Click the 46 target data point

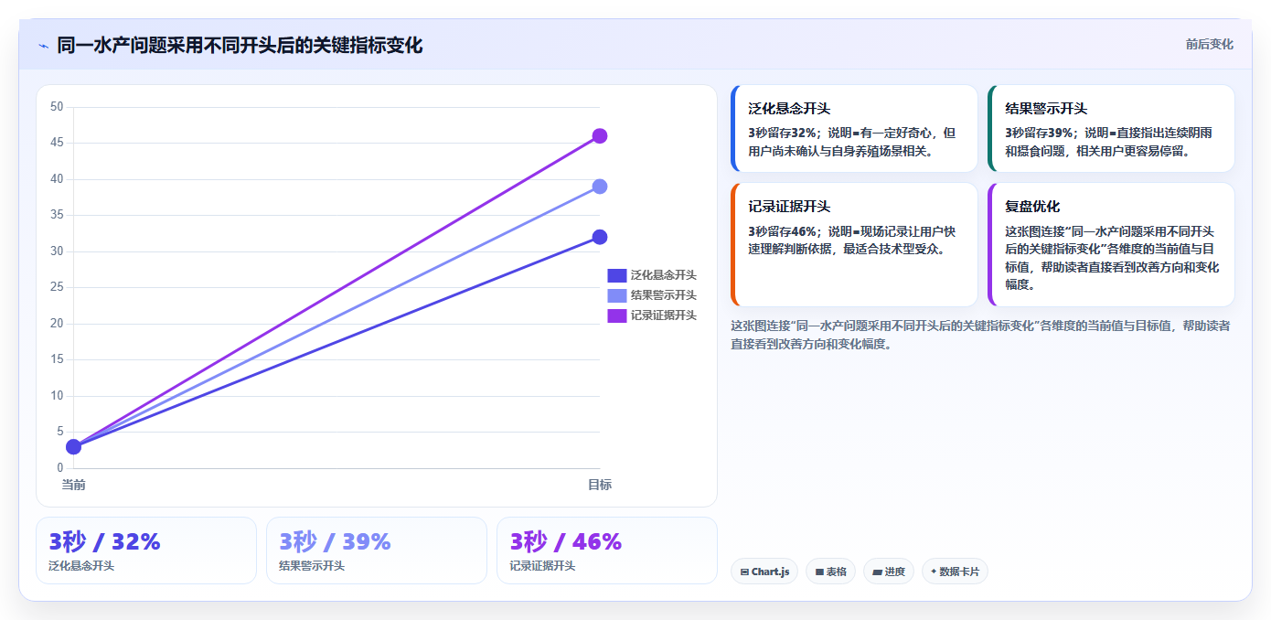[x=600, y=136]
